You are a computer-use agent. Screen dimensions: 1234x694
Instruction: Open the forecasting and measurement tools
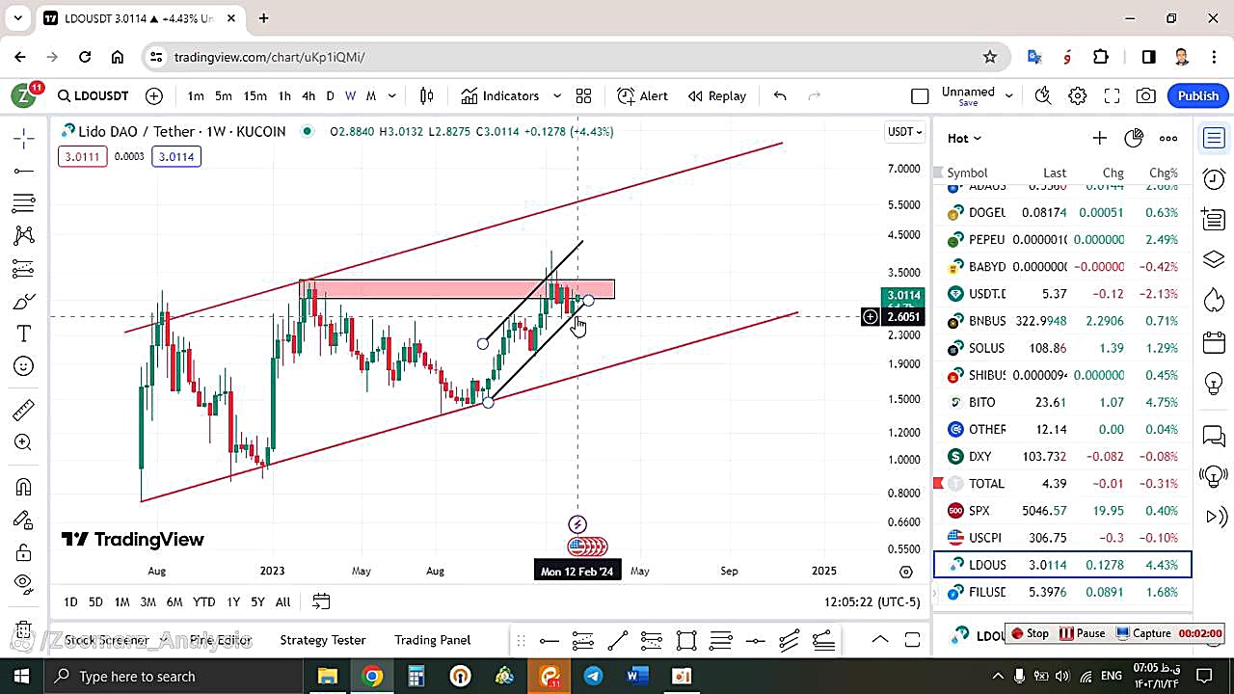pyautogui.click(x=24, y=269)
